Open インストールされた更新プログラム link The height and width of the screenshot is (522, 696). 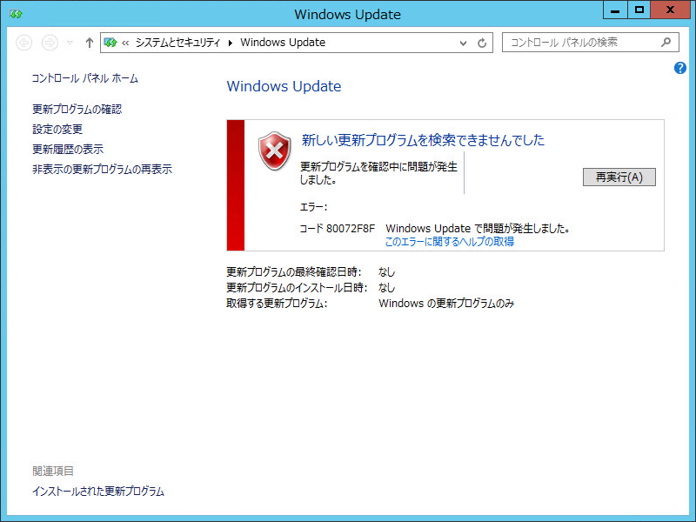click(98, 492)
